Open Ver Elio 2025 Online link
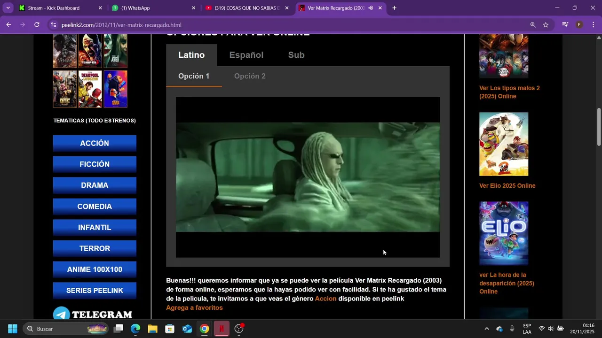Viewport: 602px width, 338px height. click(507, 185)
